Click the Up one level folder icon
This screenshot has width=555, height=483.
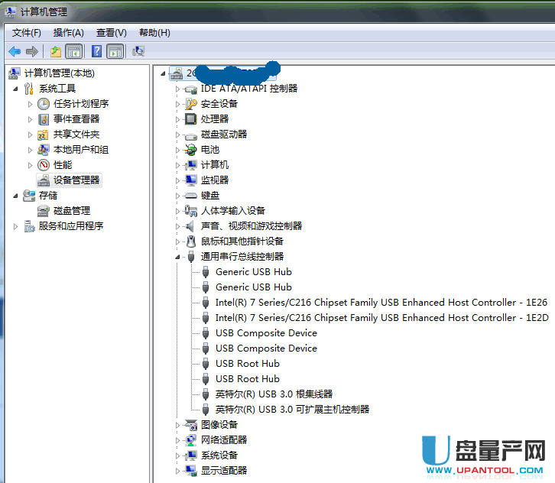(55, 51)
